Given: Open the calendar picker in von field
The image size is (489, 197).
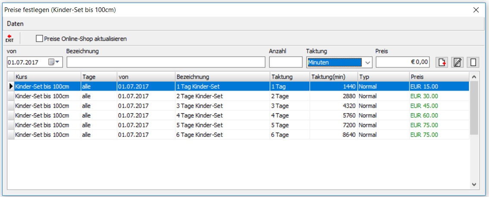Looking at the screenshot, I should pyautogui.click(x=51, y=63).
